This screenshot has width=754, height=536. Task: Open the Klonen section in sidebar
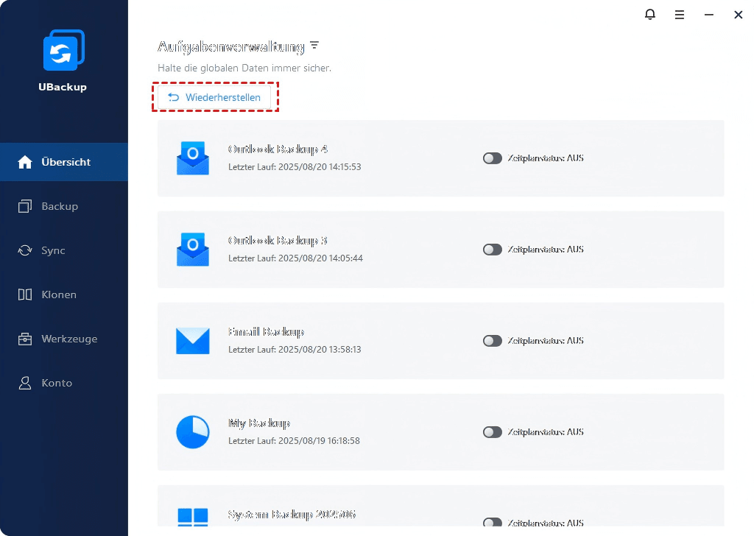(x=59, y=295)
